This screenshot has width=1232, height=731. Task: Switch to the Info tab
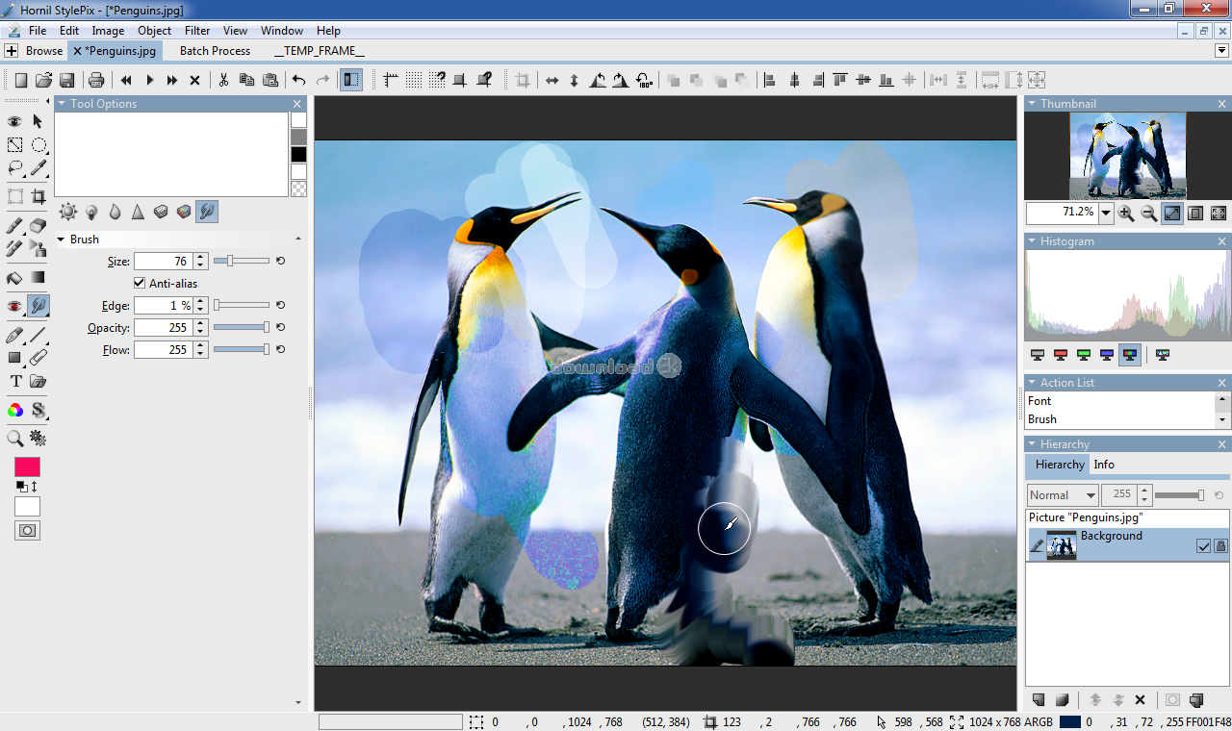pyautogui.click(x=1104, y=465)
